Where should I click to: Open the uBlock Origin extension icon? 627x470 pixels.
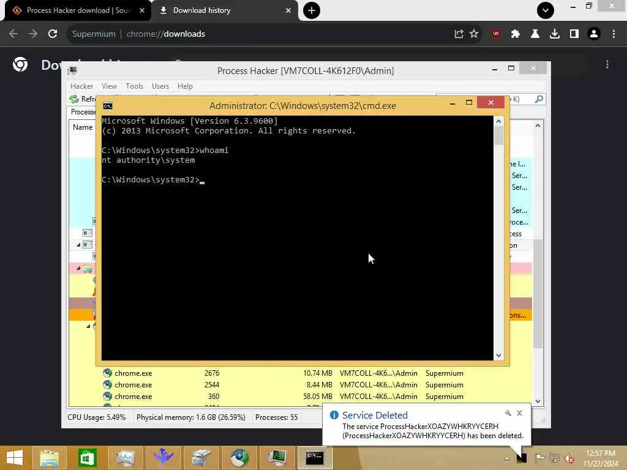click(x=496, y=34)
